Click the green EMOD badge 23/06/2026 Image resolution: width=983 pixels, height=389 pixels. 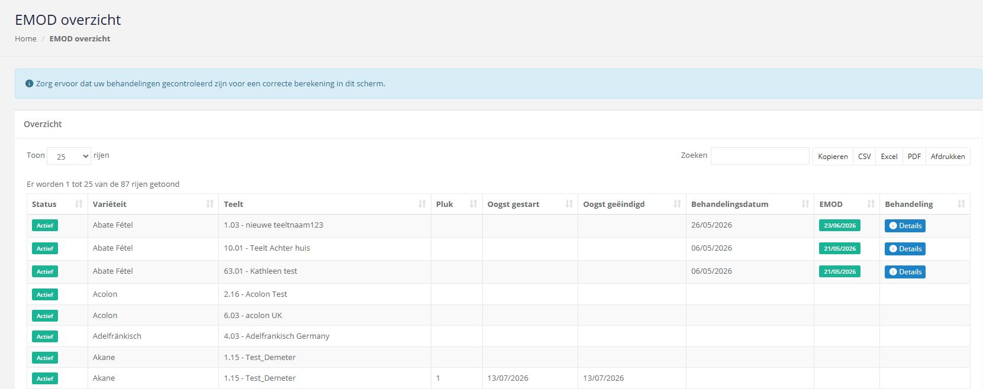point(840,225)
